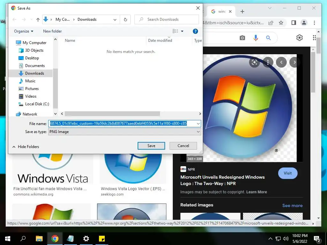Expand the File name history dropdown arrow
The image size is (327, 245).
click(x=198, y=124)
